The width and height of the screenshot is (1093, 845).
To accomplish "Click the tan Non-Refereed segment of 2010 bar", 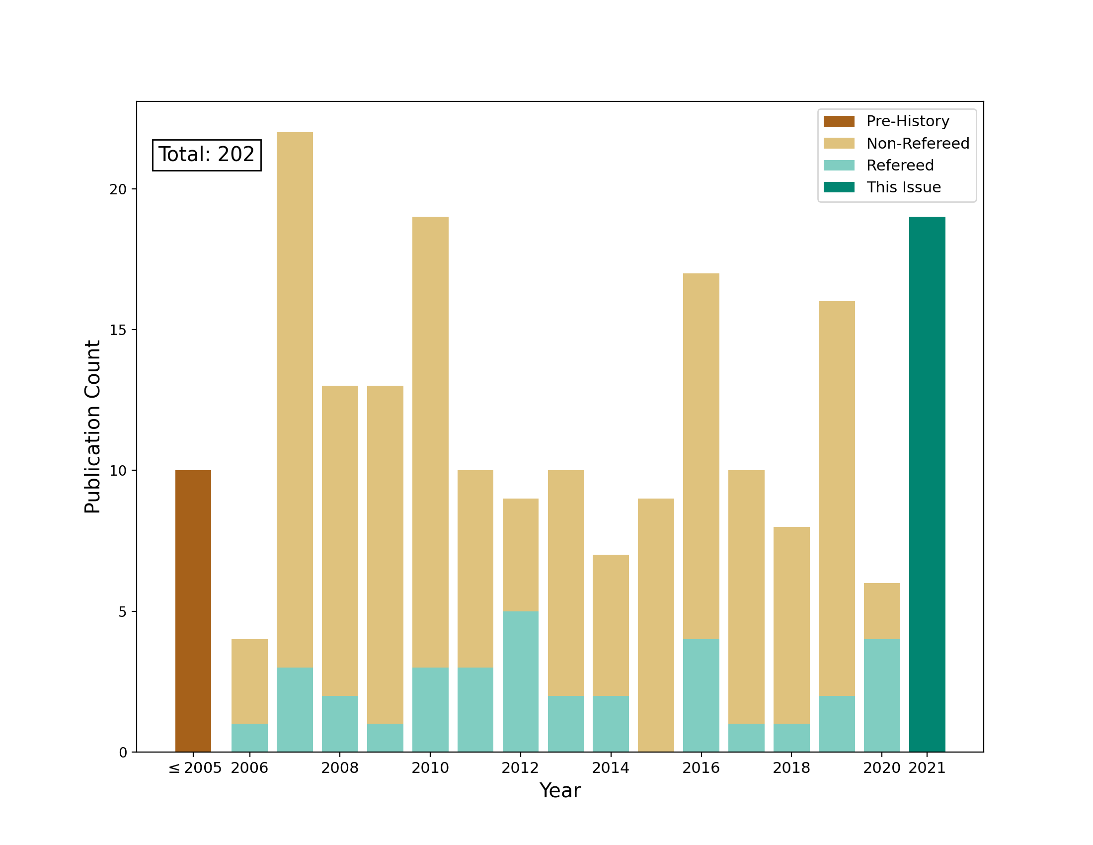I will point(430,442).
